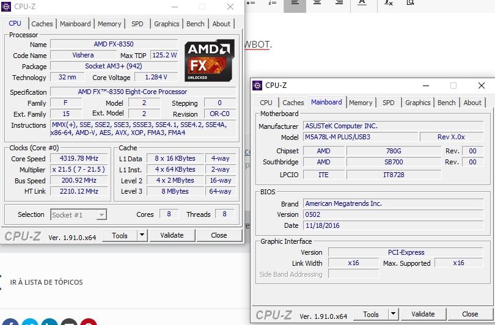Open the Bench tab in the Mainboard window
The height and width of the screenshot is (325, 495).
pyautogui.click(x=446, y=103)
